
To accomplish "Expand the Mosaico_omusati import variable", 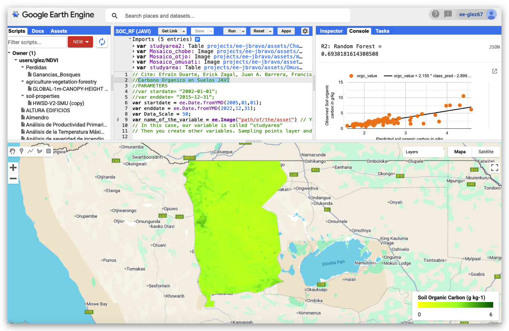I will (134, 62).
